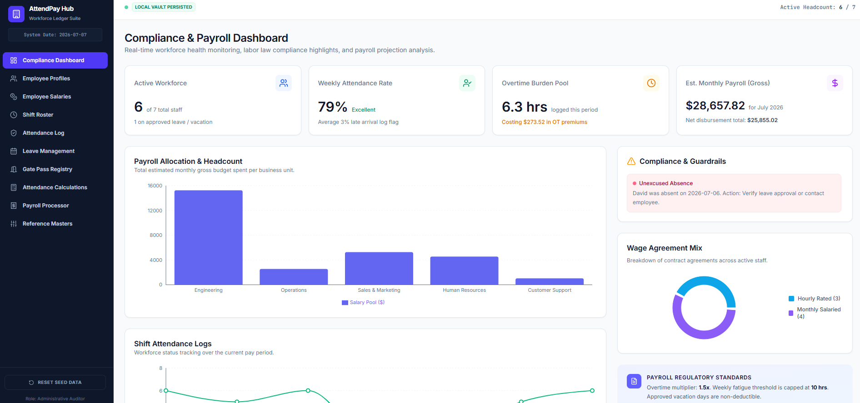This screenshot has height=403, width=860.
Task: Toggle the Salary Pool ($) legend swatch
Action: point(345,303)
